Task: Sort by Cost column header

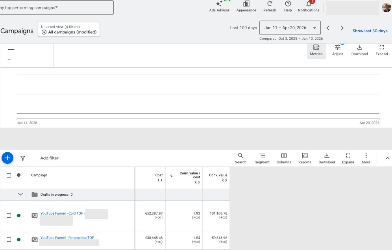Action: 159,175
